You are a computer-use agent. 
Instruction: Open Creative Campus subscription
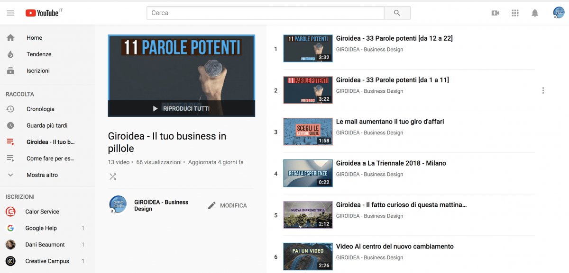(47, 261)
